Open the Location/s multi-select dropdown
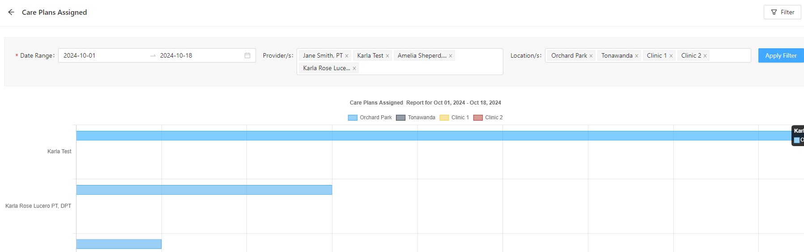Image resolution: width=804 pixels, height=252 pixels. coord(729,55)
